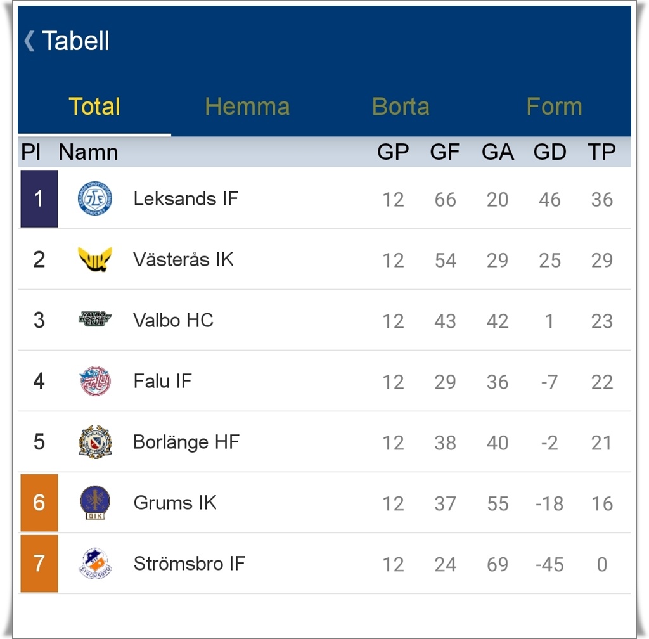
Task: Switch to the Hemma tab
Action: [247, 106]
